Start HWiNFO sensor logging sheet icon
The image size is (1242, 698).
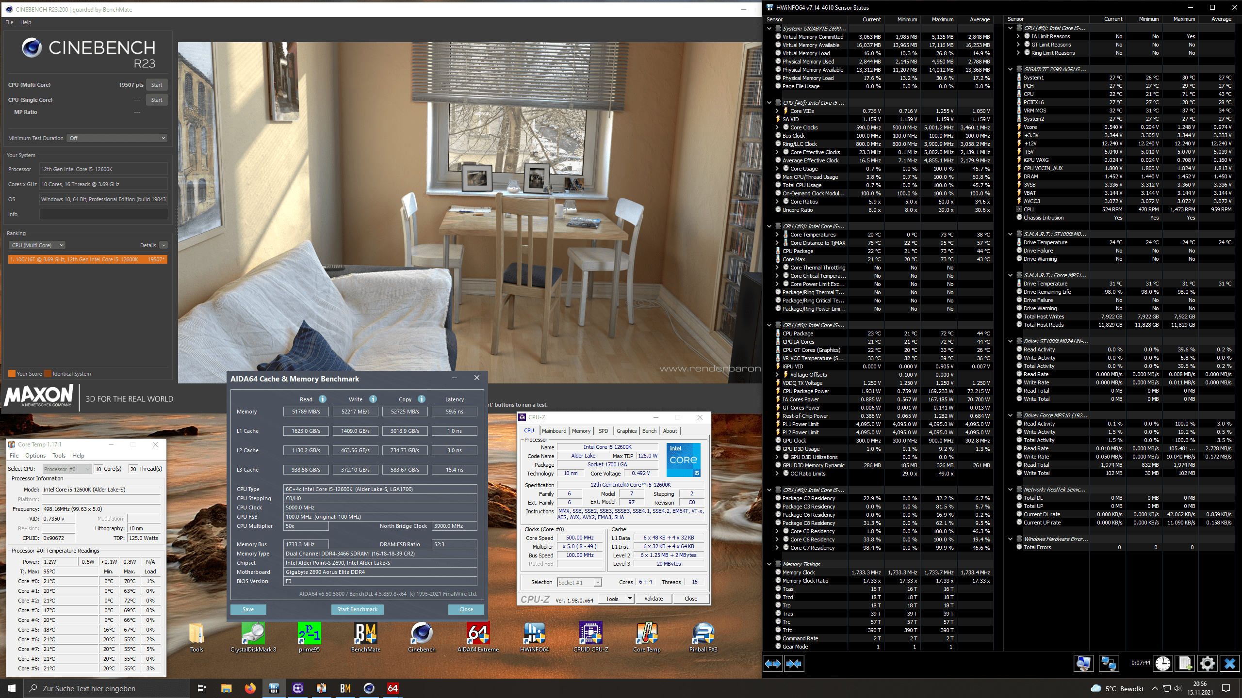(1185, 663)
